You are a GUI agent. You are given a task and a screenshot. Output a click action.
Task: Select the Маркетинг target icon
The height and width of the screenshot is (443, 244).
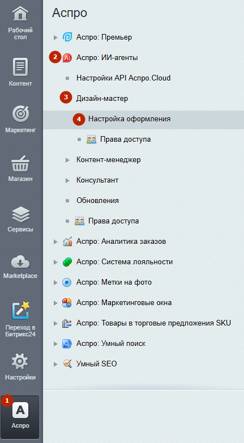tap(20, 114)
